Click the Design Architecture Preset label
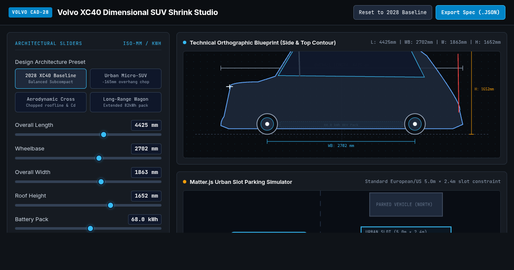Screen dimensions: 514x270 pos(50,62)
